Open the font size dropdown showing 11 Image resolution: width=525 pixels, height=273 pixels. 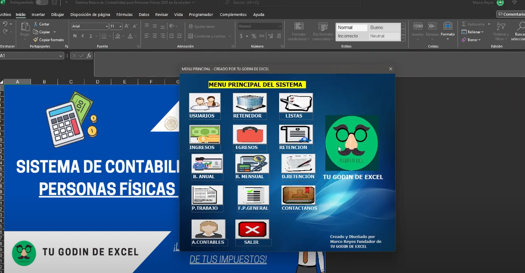coord(120,26)
